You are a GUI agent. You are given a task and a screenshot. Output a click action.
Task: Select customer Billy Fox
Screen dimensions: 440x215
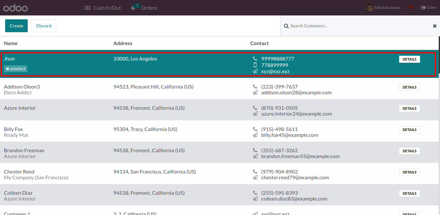13,129
